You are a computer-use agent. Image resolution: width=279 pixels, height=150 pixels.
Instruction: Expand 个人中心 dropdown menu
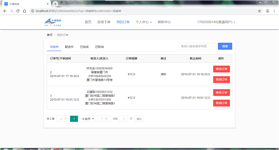click(144, 22)
